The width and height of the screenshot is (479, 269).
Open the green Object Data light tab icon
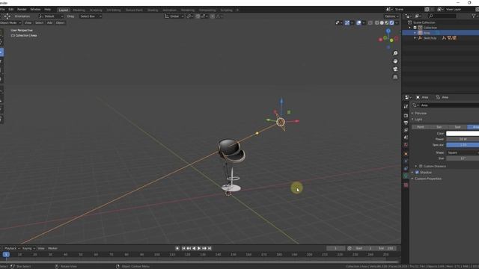(x=406, y=176)
